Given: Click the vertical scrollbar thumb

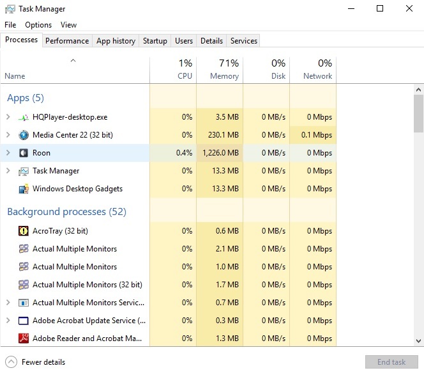Looking at the screenshot, I should (x=419, y=113).
